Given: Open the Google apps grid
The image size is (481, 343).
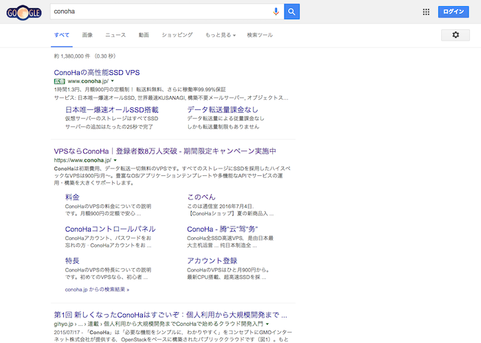Looking at the screenshot, I should point(426,12).
